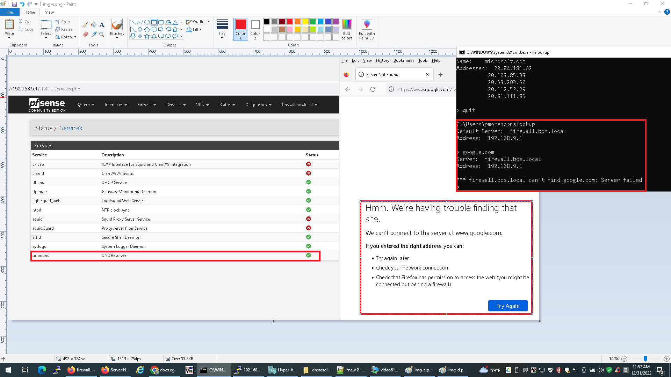Image resolution: width=671 pixels, height=377 pixels.
Task: Select the Pencil tool
Action: pyautogui.click(x=85, y=25)
